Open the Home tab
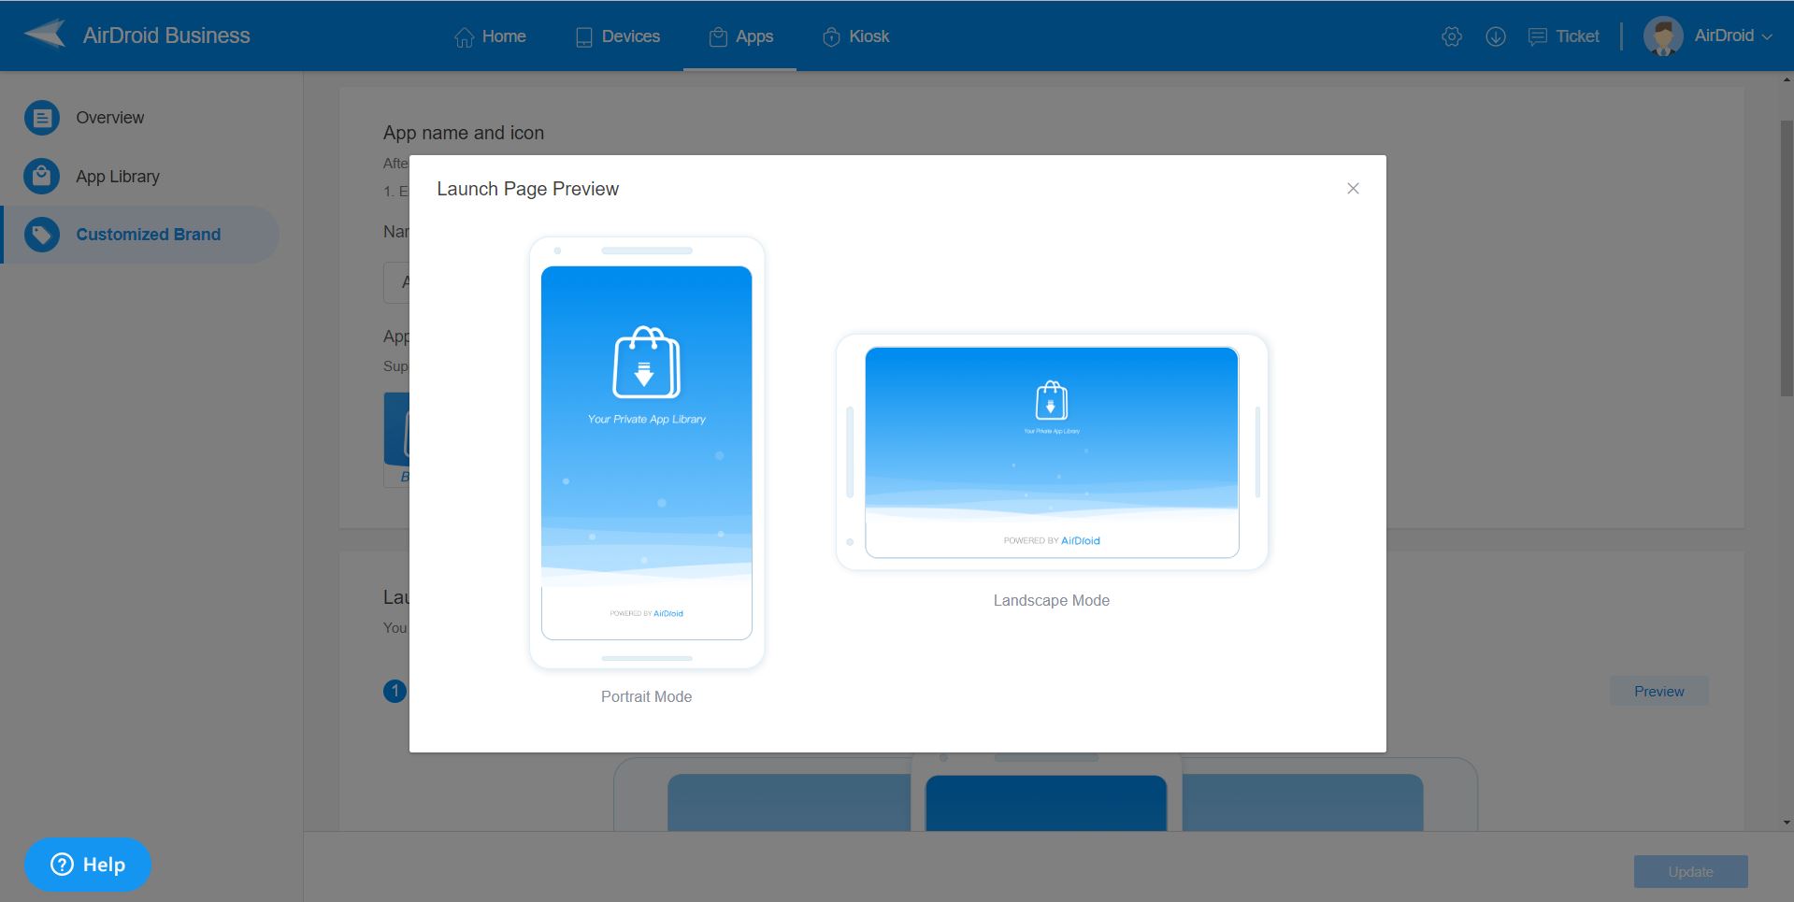 (x=490, y=36)
